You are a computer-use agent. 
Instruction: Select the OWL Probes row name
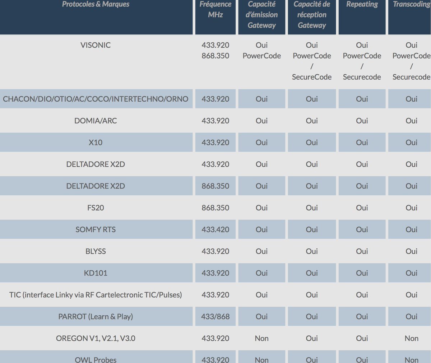[96, 359]
